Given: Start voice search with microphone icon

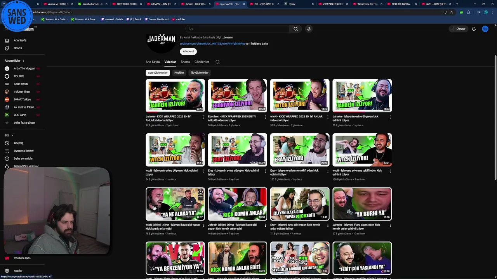Looking at the screenshot, I should [x=309, y=29].
